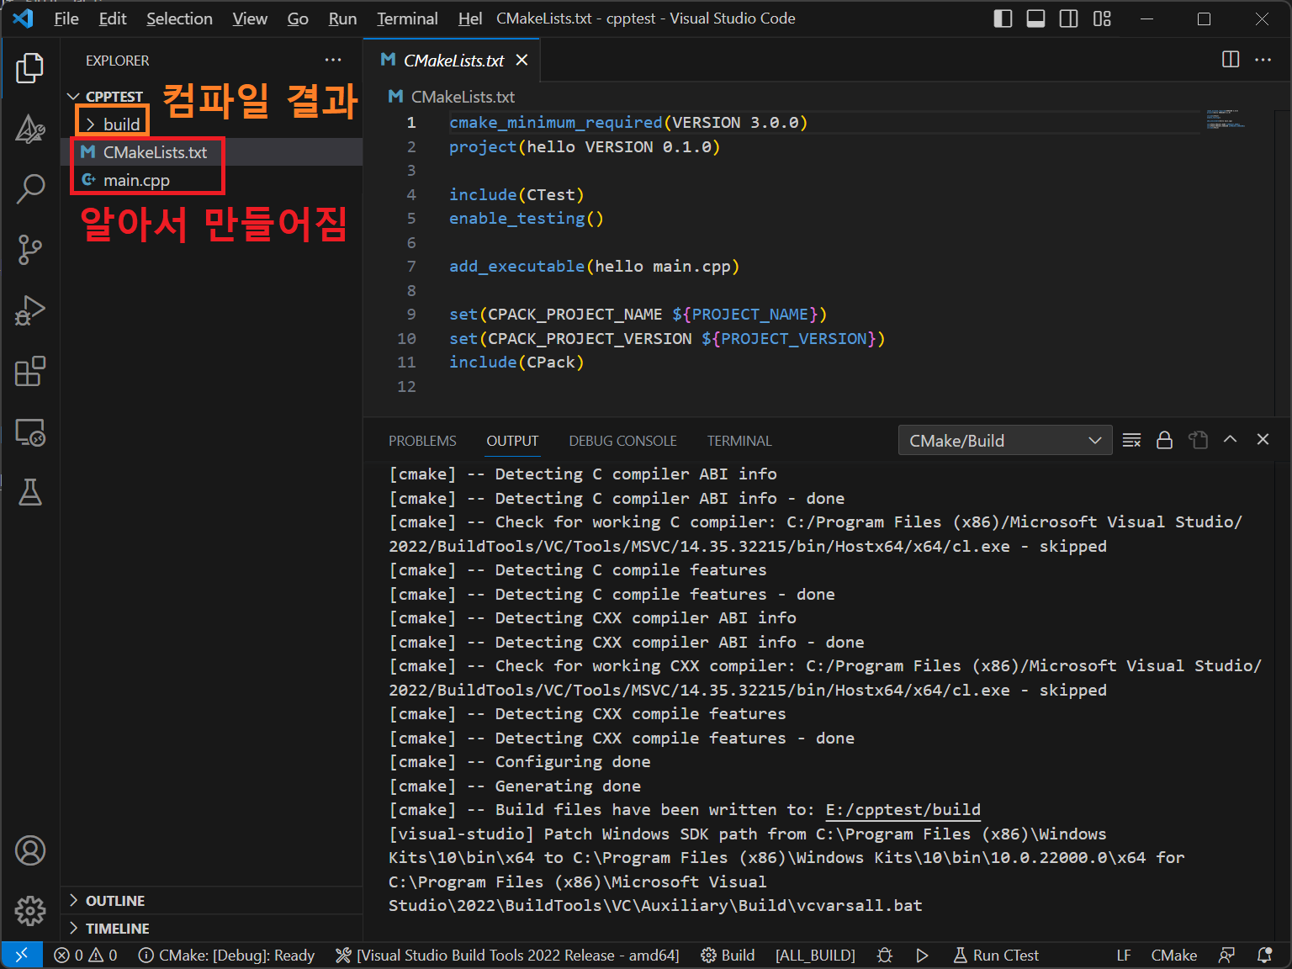The image size is (1292, 969).
Task: Expand the OUTLINE section
Action: (115, 901)
